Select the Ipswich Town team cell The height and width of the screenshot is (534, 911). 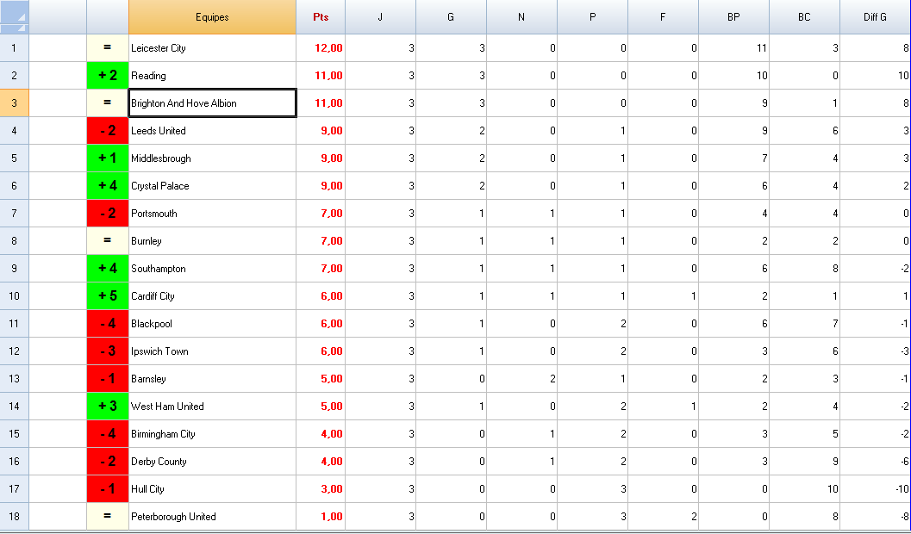(x=212, y=351)
